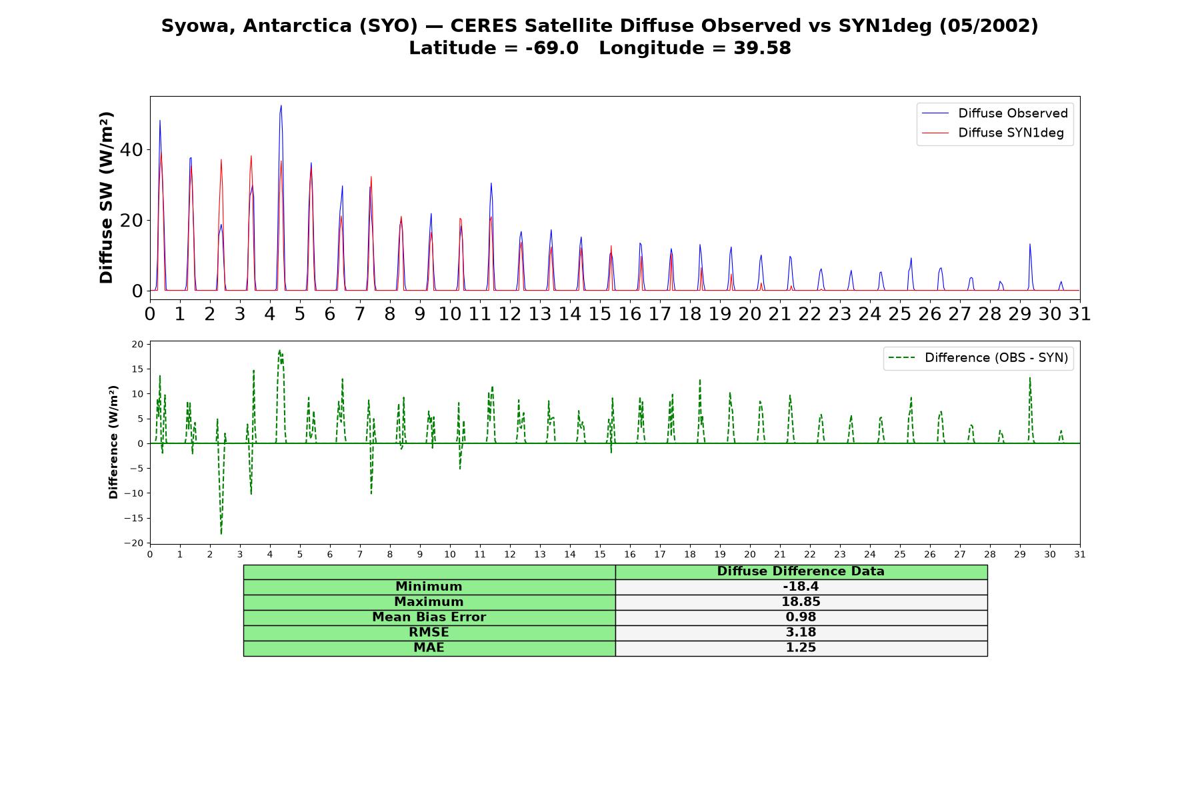Click the red line swatch in legend

pos(935,133)
